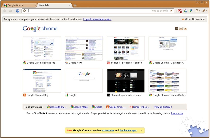The width and height of the screenshot is (210, 138).
Task: Open the new tab plus button
Action: [75, 5]
